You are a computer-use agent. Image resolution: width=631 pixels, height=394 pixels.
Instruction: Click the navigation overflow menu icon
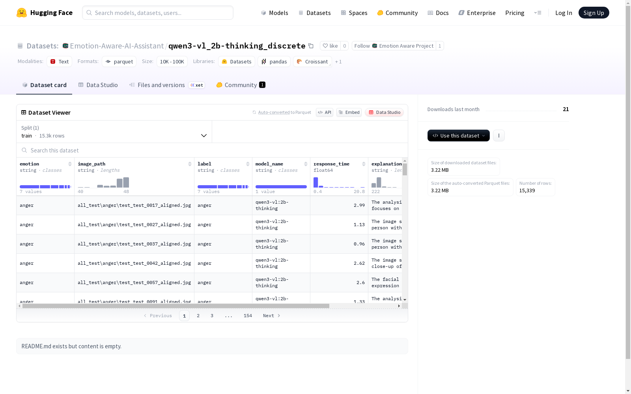[x=538, y=13]
